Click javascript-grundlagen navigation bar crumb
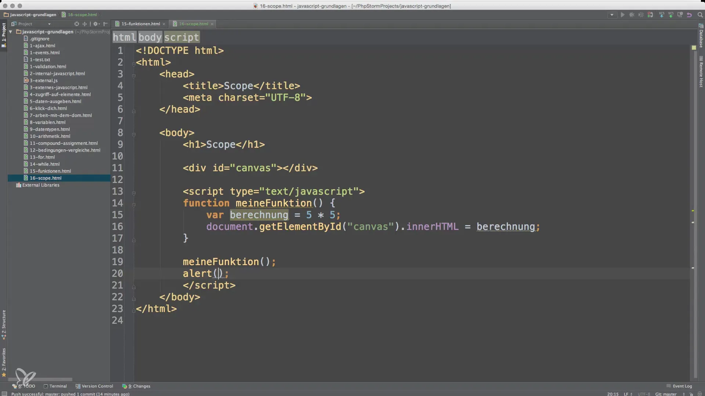The image size is (705, 396). 30,15
